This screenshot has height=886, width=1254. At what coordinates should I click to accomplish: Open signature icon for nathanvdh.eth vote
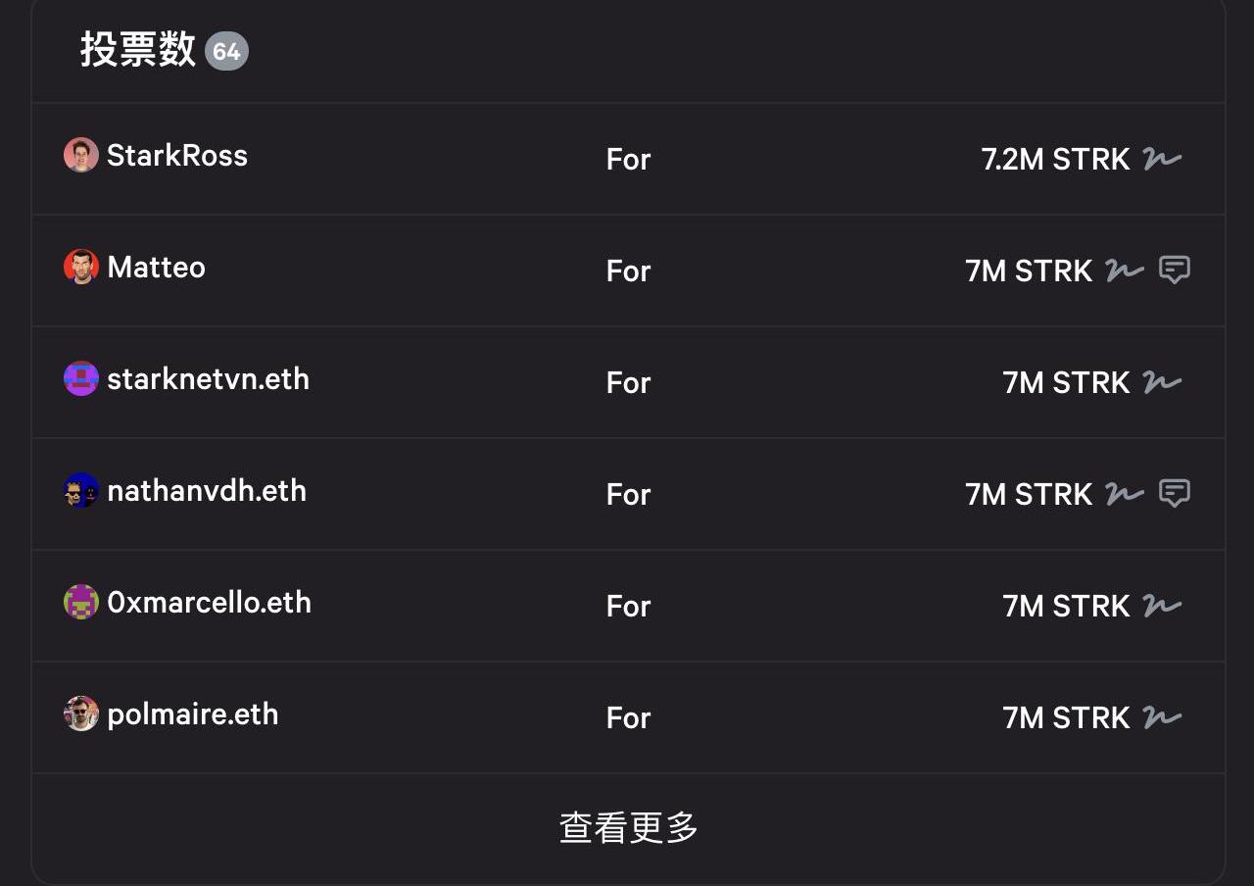[1125, 494]
